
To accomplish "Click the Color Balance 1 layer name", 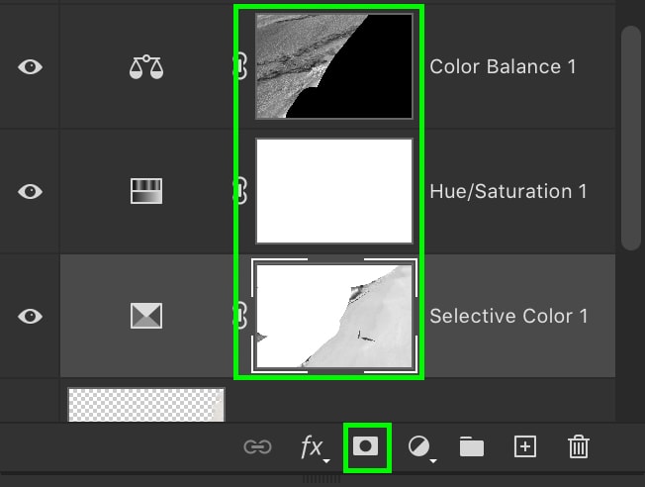I will point(503,66).
